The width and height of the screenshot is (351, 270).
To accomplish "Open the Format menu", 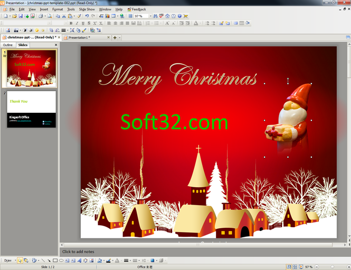I will pos(58,9).
